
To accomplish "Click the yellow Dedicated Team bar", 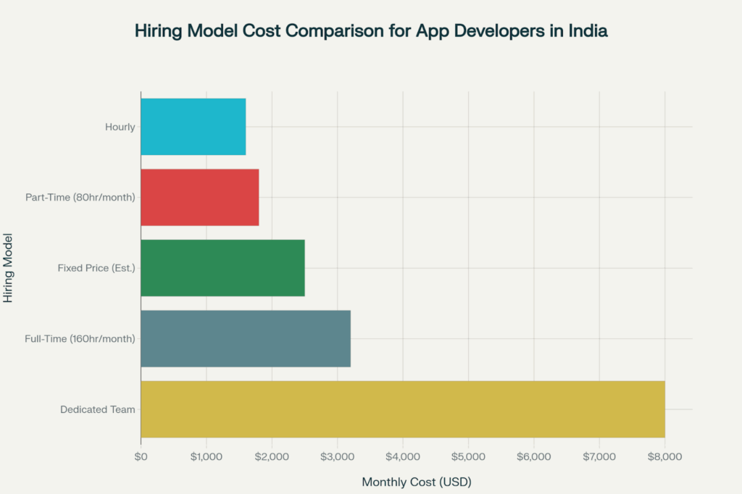I will click(x=403, y=409).
